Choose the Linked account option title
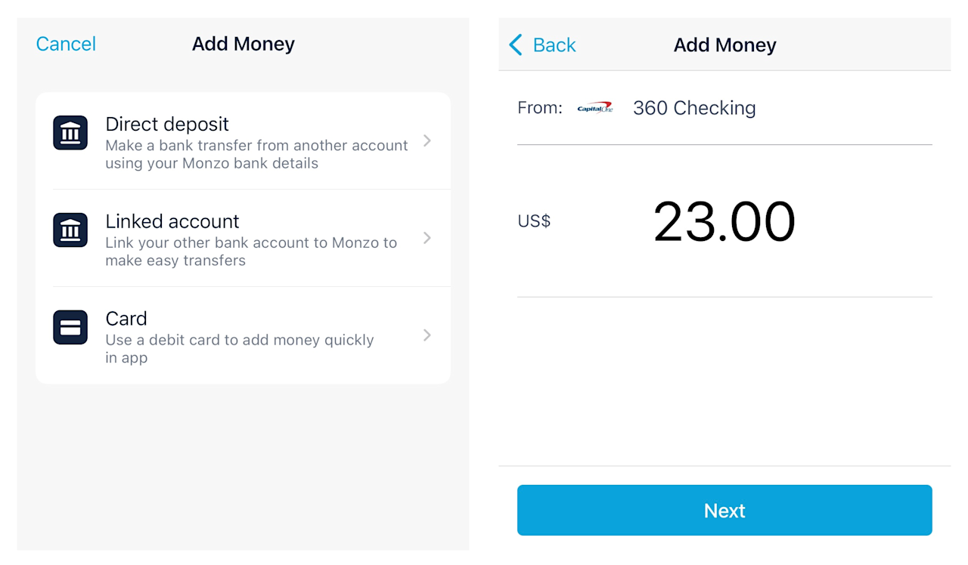The width and height of the screenshot is (968, 565). pyautogui.click(x=172, y=221)
